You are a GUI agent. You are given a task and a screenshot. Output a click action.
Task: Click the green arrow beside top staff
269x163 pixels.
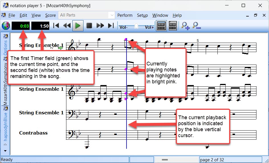point(60,48)
